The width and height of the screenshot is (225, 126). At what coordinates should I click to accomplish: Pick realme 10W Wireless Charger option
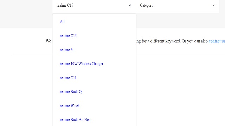click(x=82, y=64)
